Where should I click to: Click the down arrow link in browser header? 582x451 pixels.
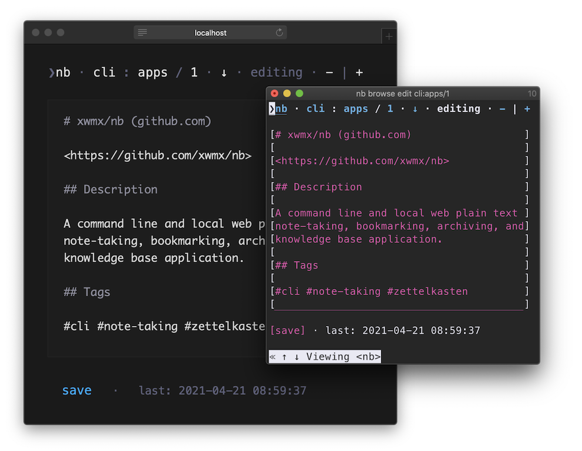pyautogui.click(x=224, y=73)
